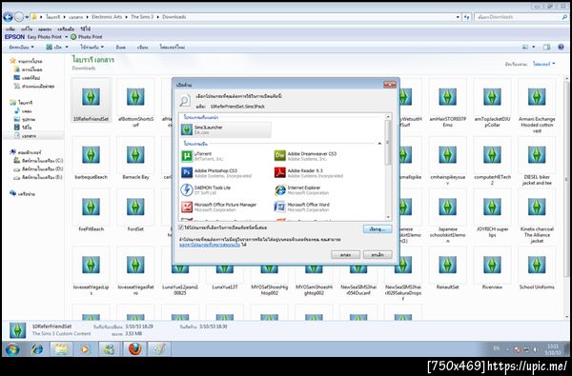The height and width of the screenshot is (376, 572).
Task: Click the Forward navigation arrow
Action: (19, 17)
